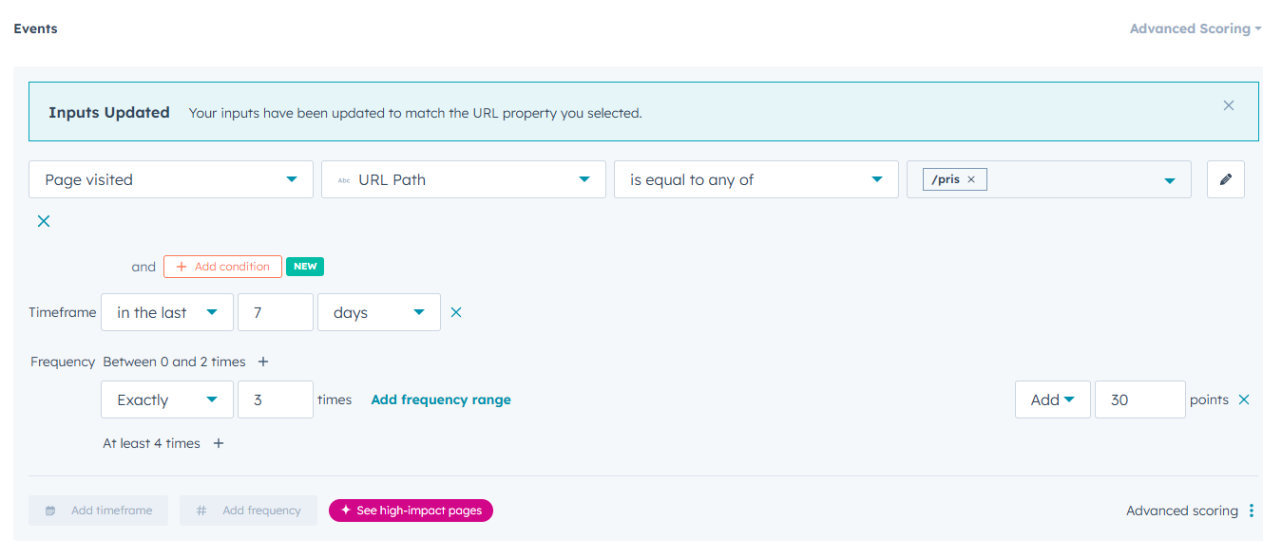Image resolution: width=1263 pixels, height=557 pixels.
Task: Click the Add frequency range link
Action: click(x=440, y=399)
